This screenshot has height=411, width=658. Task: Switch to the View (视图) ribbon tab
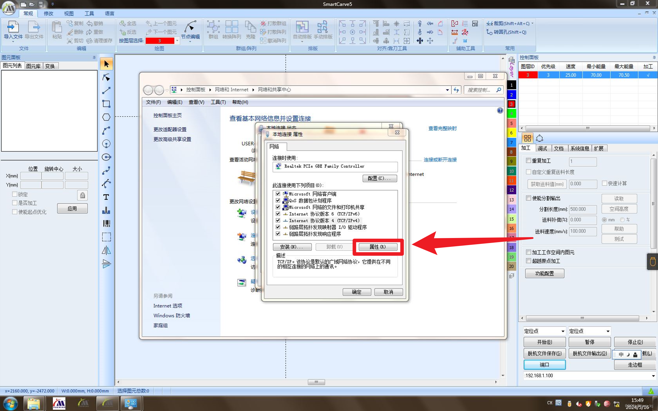69,14
